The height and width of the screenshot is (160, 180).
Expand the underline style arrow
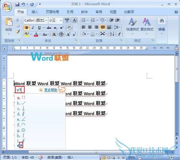coord(44,28)
